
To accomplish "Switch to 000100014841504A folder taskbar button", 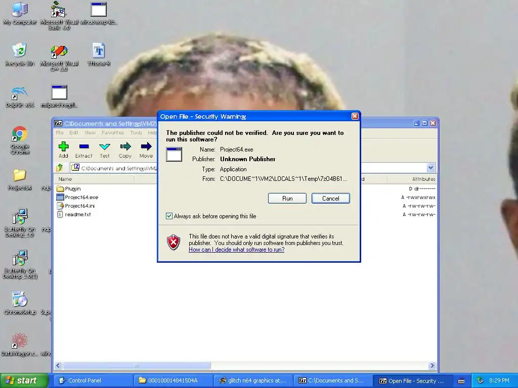I will (x=172, y=380).
